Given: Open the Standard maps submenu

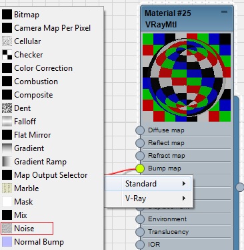Looking at the screenshot, I should (148, 184).
